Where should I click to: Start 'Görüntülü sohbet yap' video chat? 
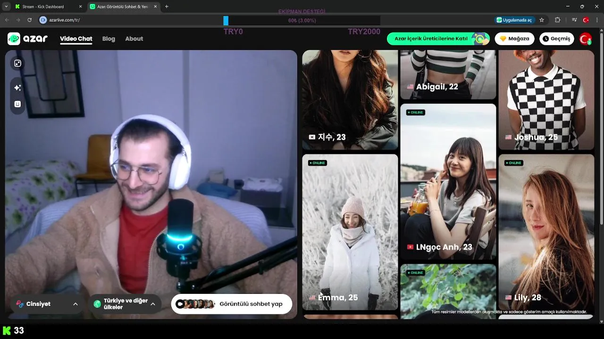(231, 304)
